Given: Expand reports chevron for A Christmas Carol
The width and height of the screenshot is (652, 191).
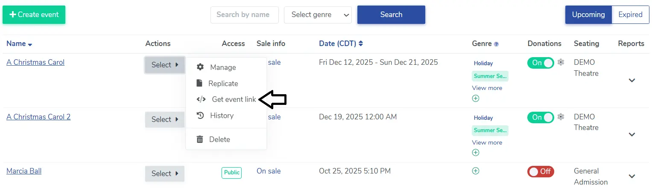Looking at the screenshot, I should coord(632,80).
